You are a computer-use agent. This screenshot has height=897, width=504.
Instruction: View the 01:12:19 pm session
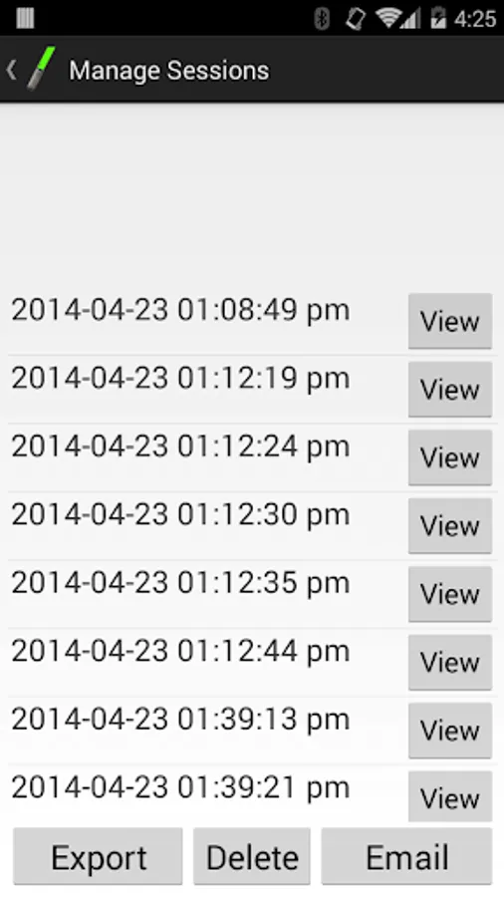449,389
